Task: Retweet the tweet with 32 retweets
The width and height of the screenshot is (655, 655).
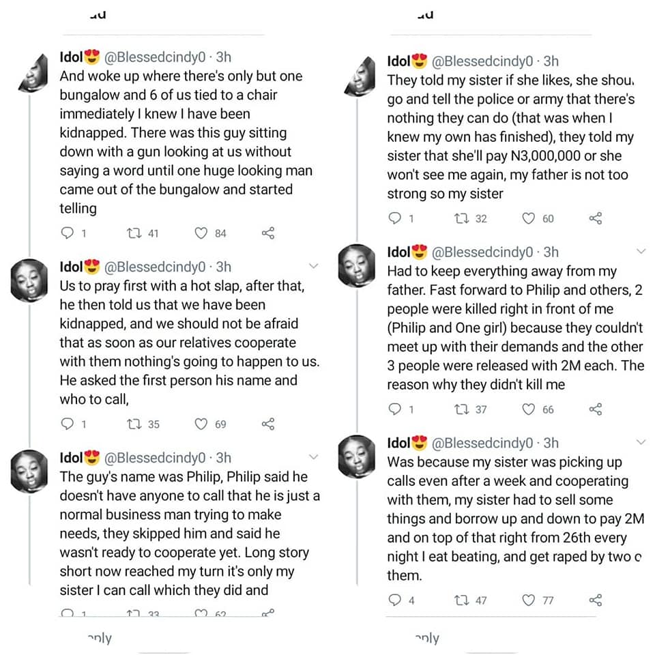Action: point(461,218)
